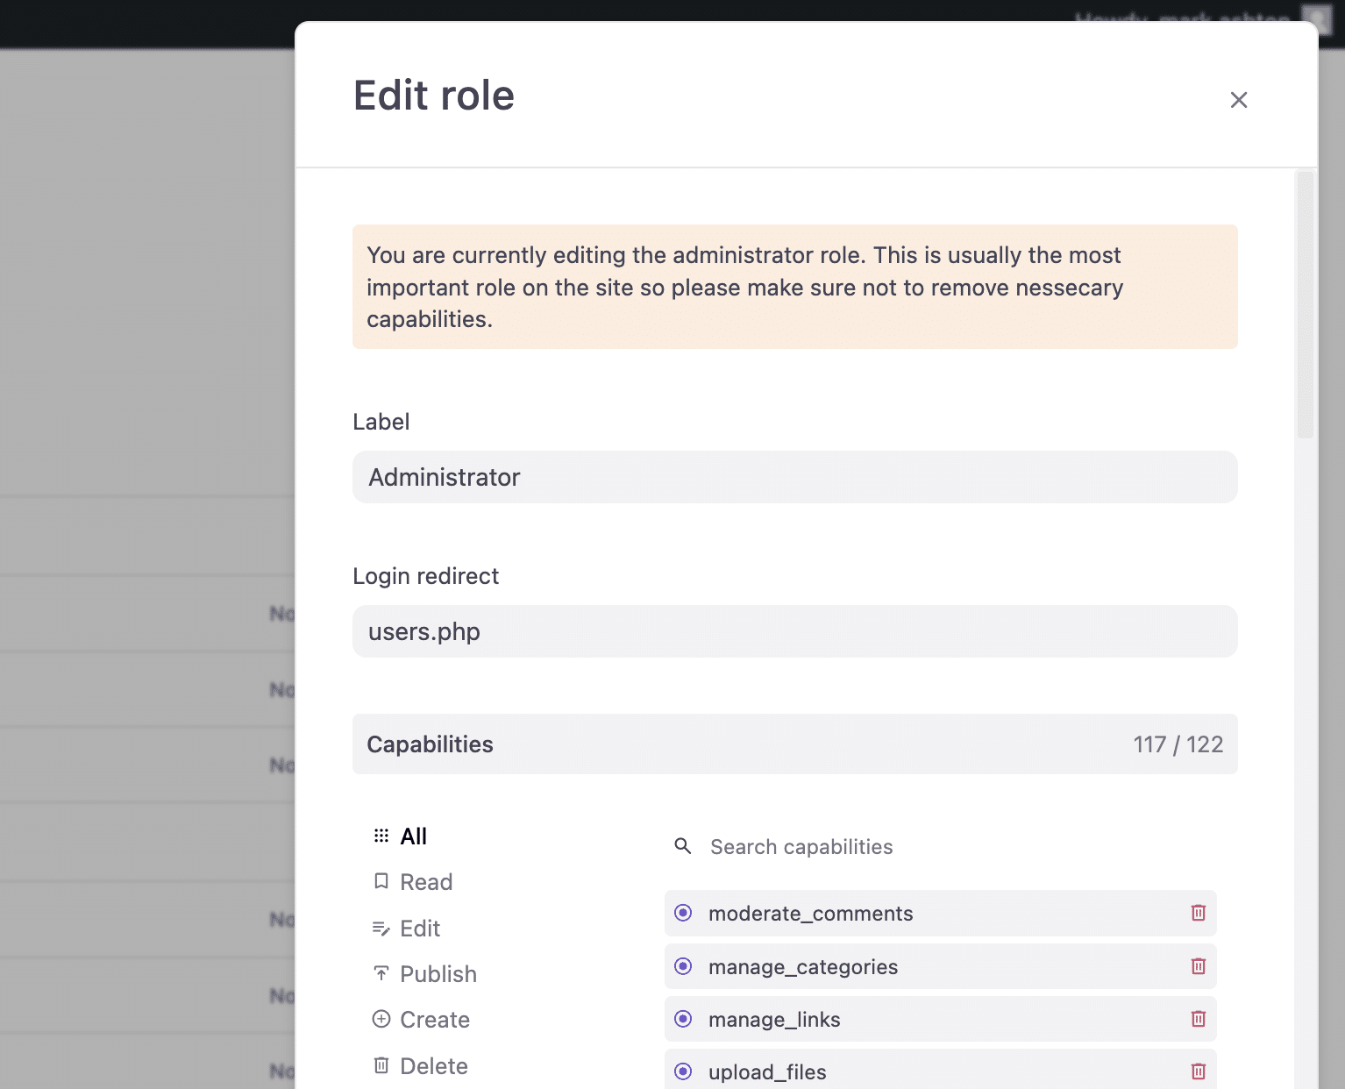Viewport: 1345px width, 1089px height.
Task: Delete the manage_categories capability
Action: (1199, 966)
